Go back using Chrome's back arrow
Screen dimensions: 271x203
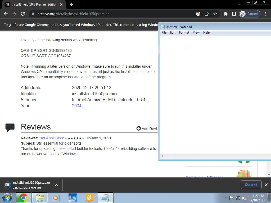(6, 14)
